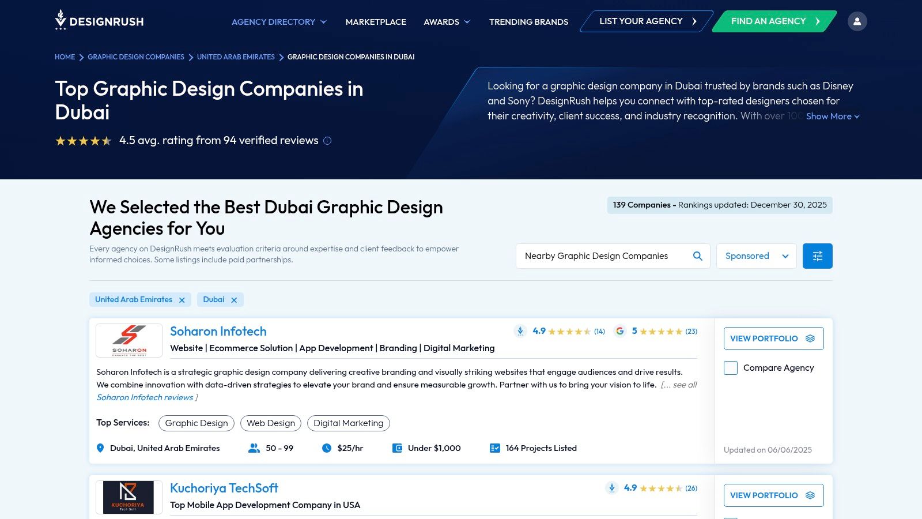Open the Sponsored sorting dropdown

click(x=756, y=255)
